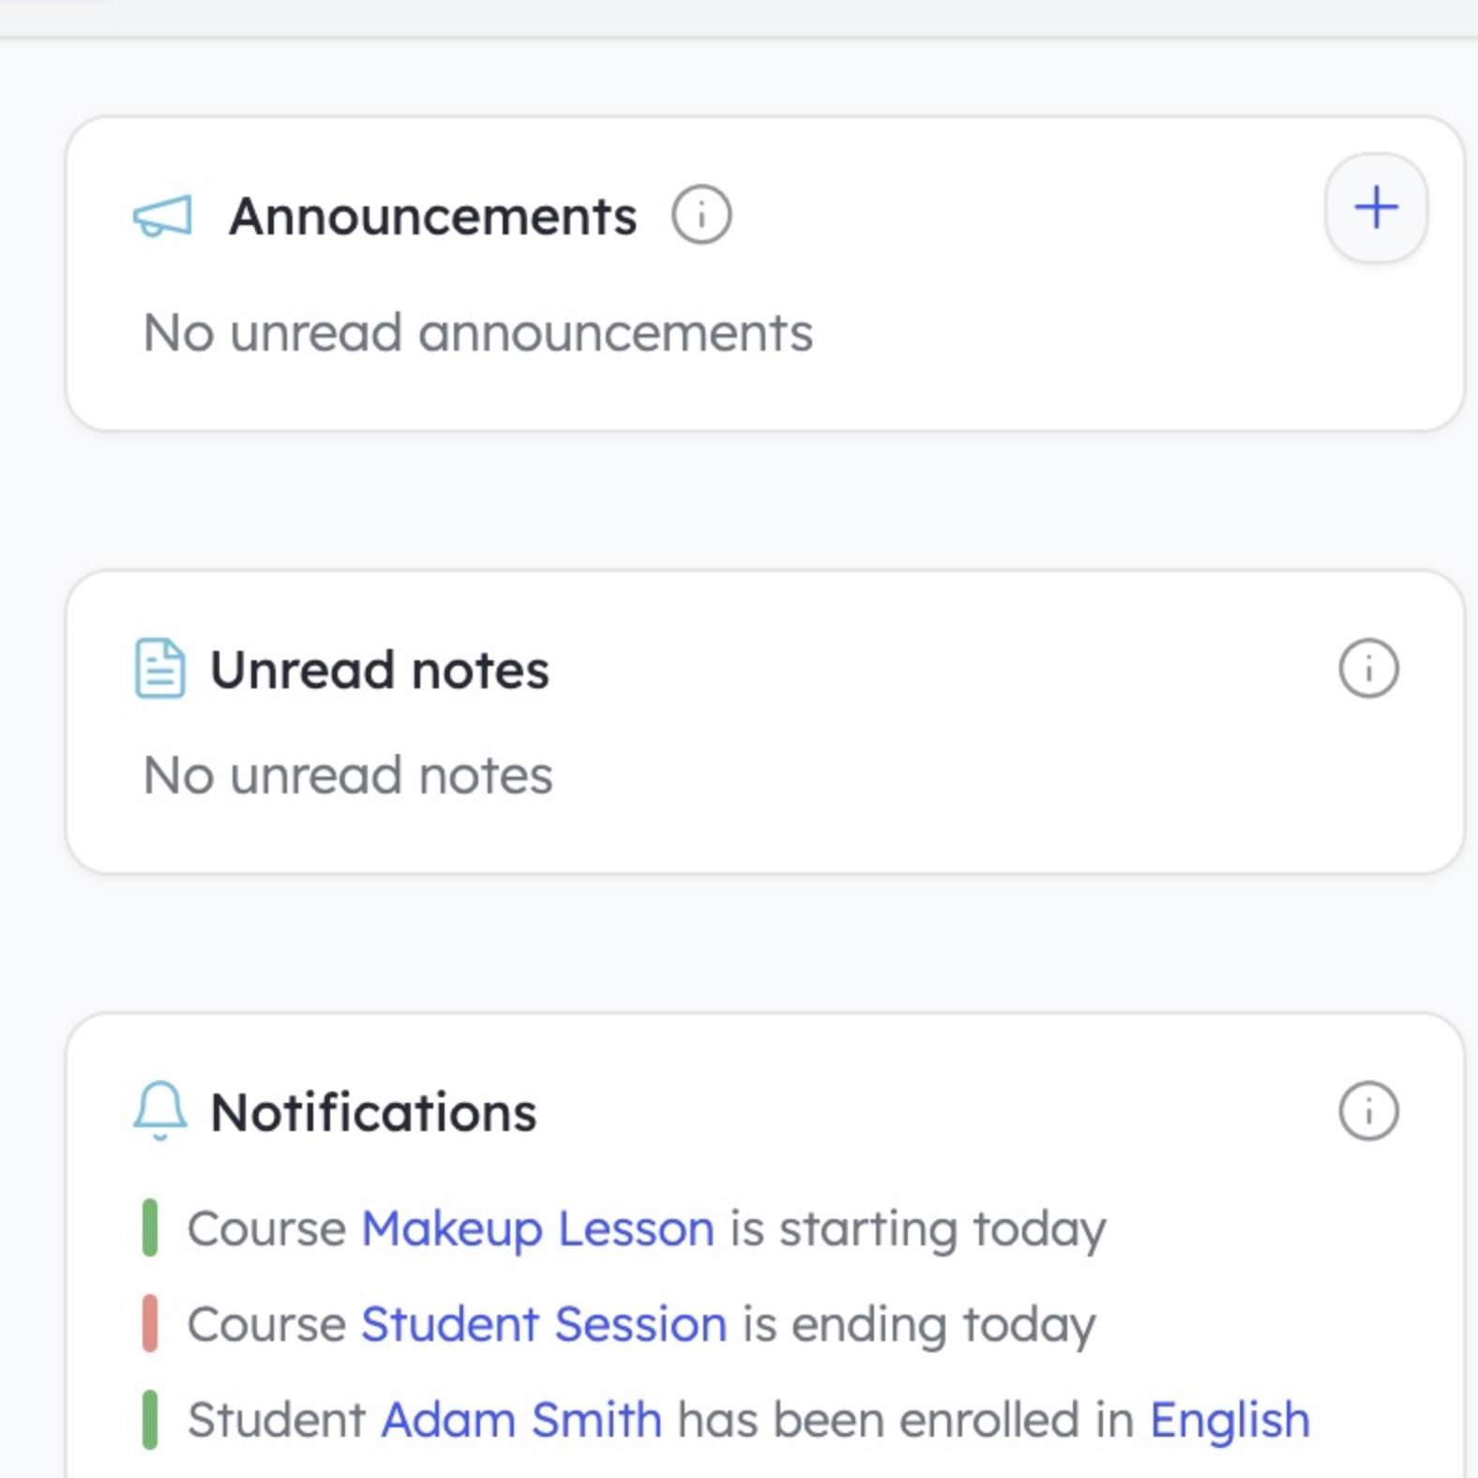Viewport: 1478px width, 1478px height.
Task: Open the Notifications info icon
Action: pyautogui.click(x=1367, y=1112)
